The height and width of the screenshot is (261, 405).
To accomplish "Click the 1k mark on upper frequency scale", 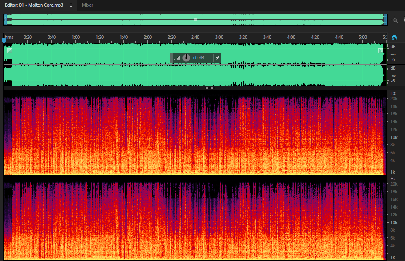I will (393, 172).
